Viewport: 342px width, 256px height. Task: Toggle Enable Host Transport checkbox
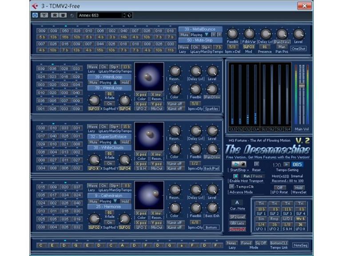point(235,176)
